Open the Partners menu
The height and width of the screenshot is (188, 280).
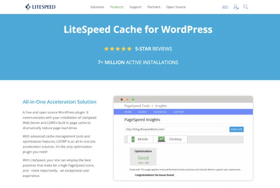tap(154, 7)
